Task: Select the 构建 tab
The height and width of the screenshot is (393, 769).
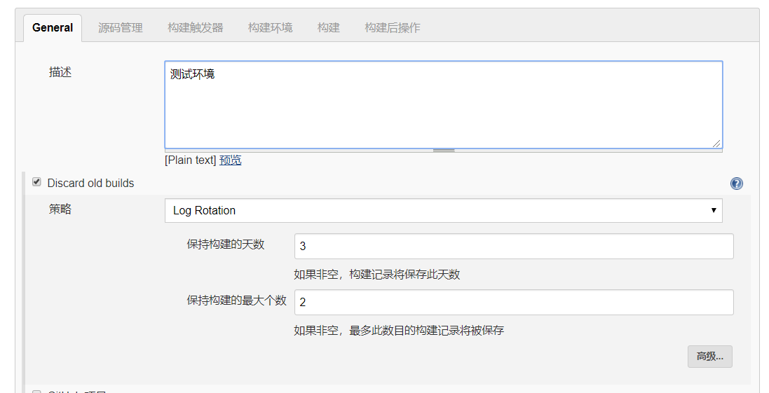Action: tap(329, 28)
